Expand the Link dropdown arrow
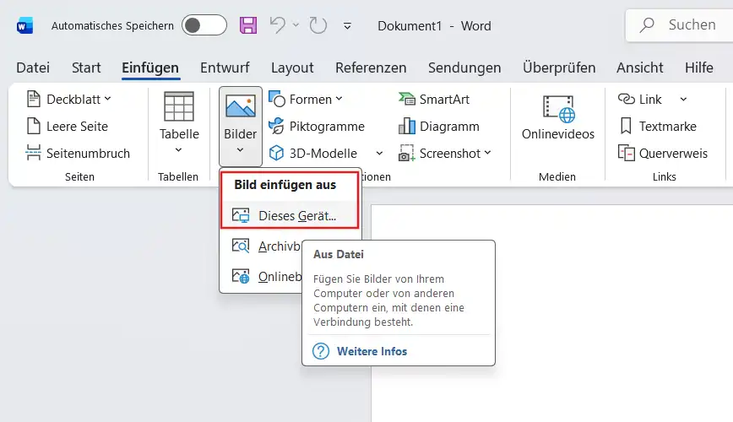This screenshot has height=422, width=733. click(x=683, y=99)
